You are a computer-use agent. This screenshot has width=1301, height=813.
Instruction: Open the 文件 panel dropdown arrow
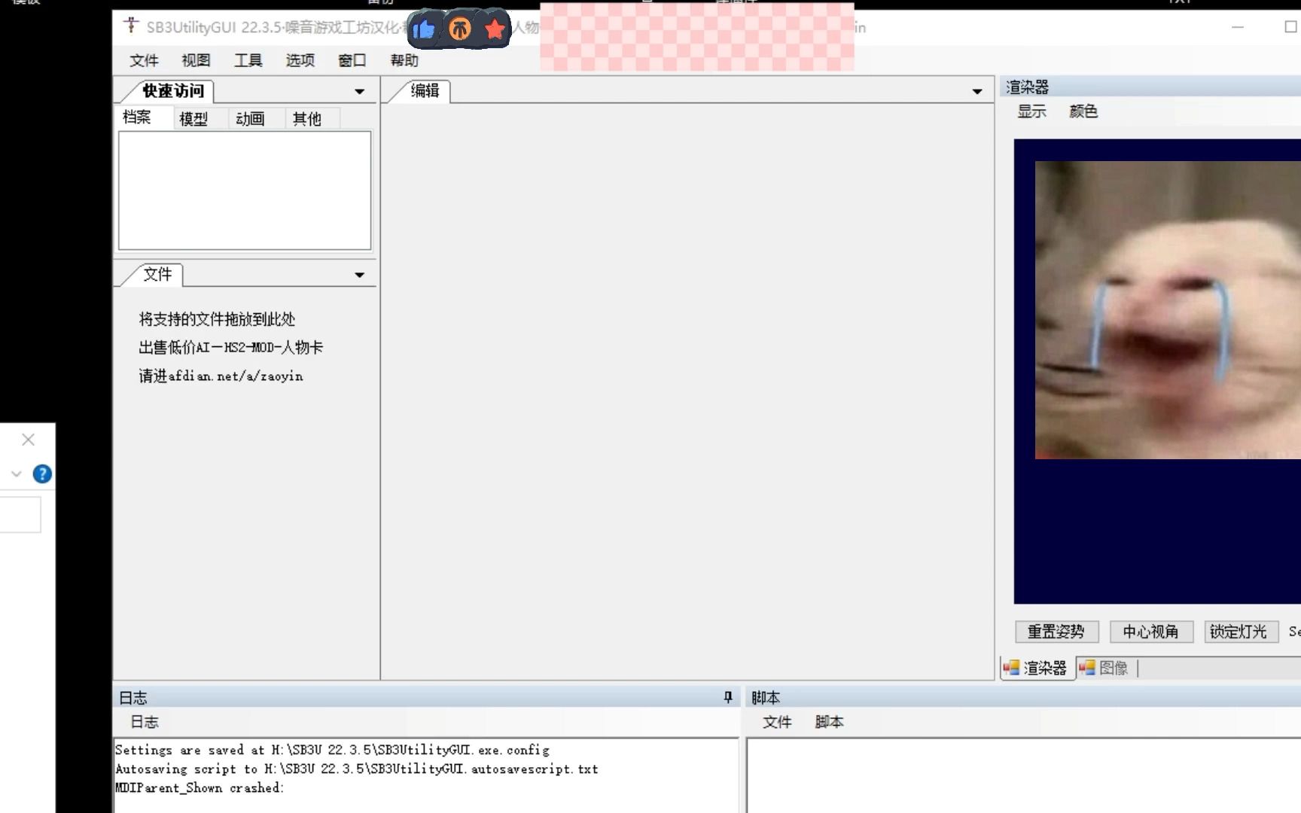361,275
